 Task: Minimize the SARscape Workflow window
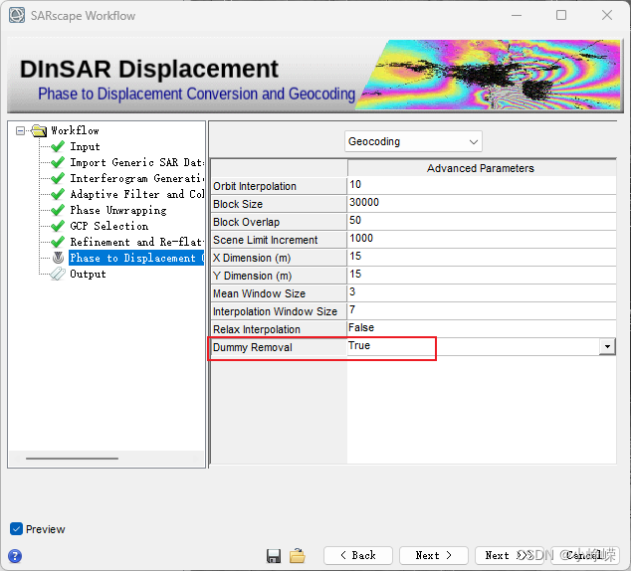[517, 15]
